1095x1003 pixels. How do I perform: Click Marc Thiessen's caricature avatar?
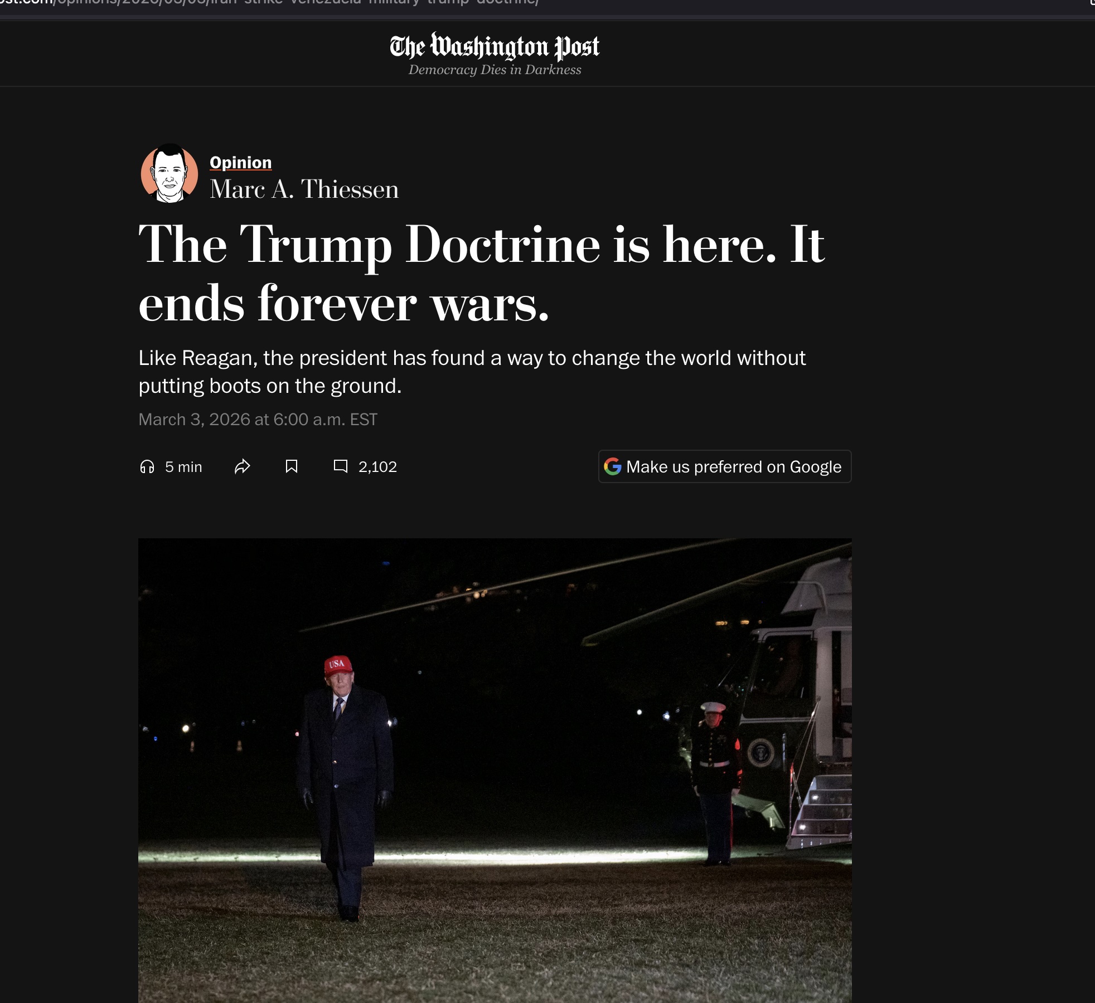point(169,173)
